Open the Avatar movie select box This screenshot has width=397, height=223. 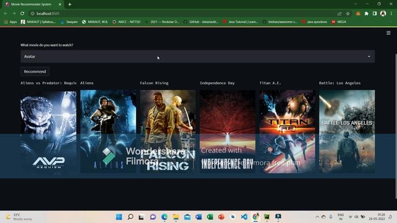click(x=197, y=56)
